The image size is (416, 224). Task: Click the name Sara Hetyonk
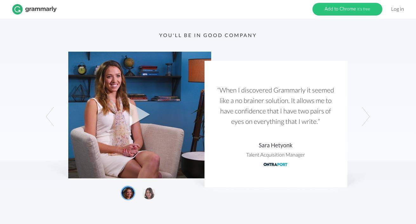275,145
